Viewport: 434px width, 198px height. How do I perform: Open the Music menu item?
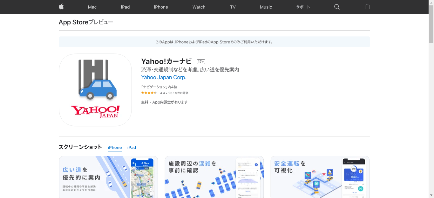[x=266, y=7]
